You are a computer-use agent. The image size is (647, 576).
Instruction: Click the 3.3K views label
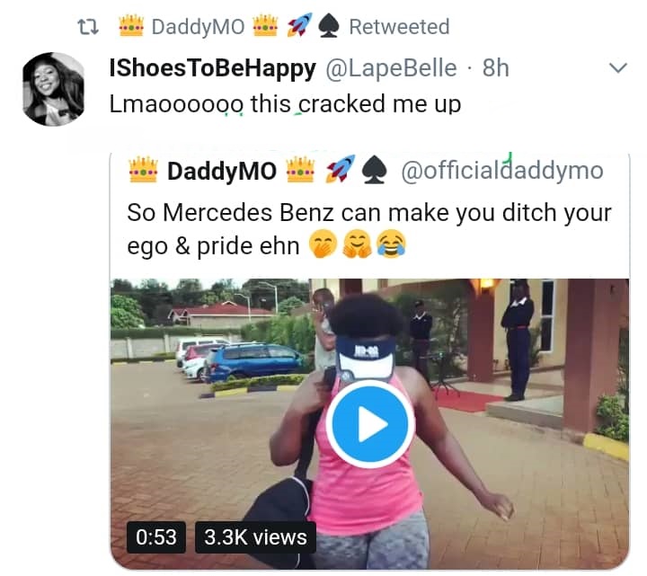click(255, 537)
